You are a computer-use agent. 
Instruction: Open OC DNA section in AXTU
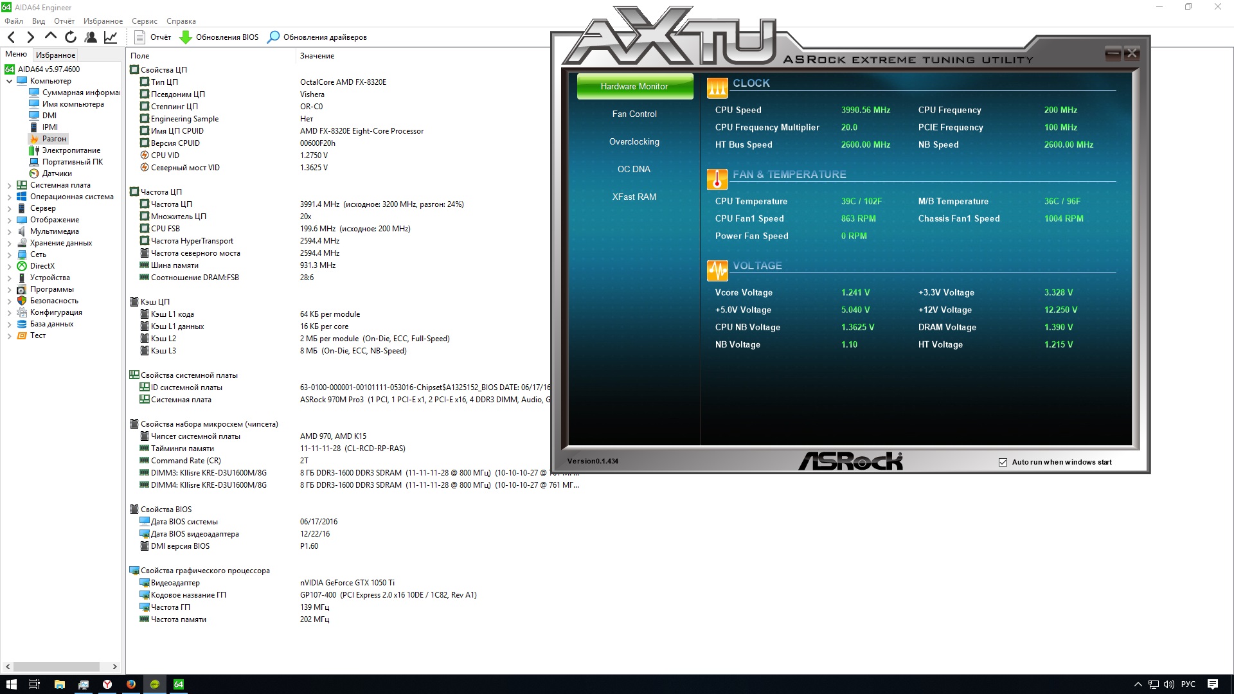634,169
